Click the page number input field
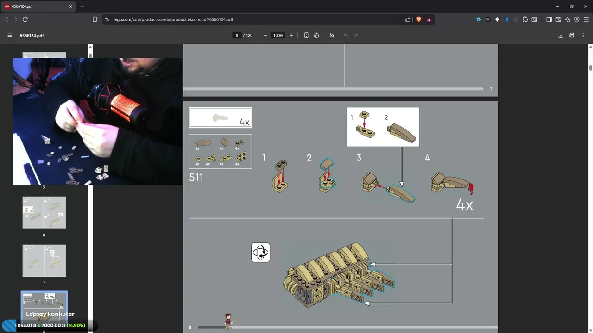This screenshot has width=593, height=333. click(x=237, y=36)
